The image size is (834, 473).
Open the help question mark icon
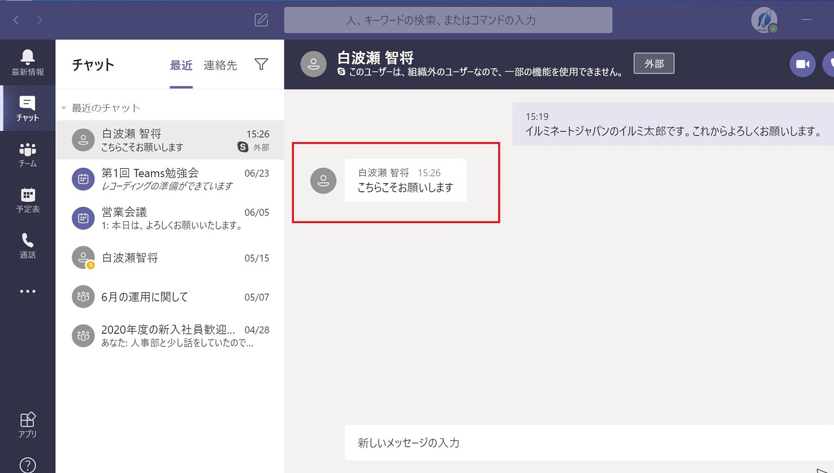pos(27,464)
